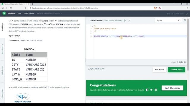The image size is (190, 106).
Task: Open the browser hamburger menu
Action: tap(187, 8)
